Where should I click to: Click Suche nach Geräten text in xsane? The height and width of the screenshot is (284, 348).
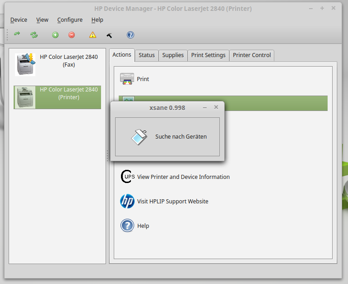pyautogui.click(x=181, y=137)
